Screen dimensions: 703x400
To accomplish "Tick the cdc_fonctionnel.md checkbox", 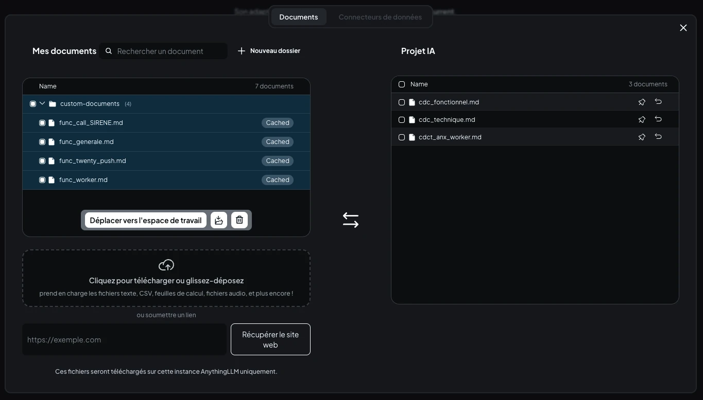I will point(402,102).
